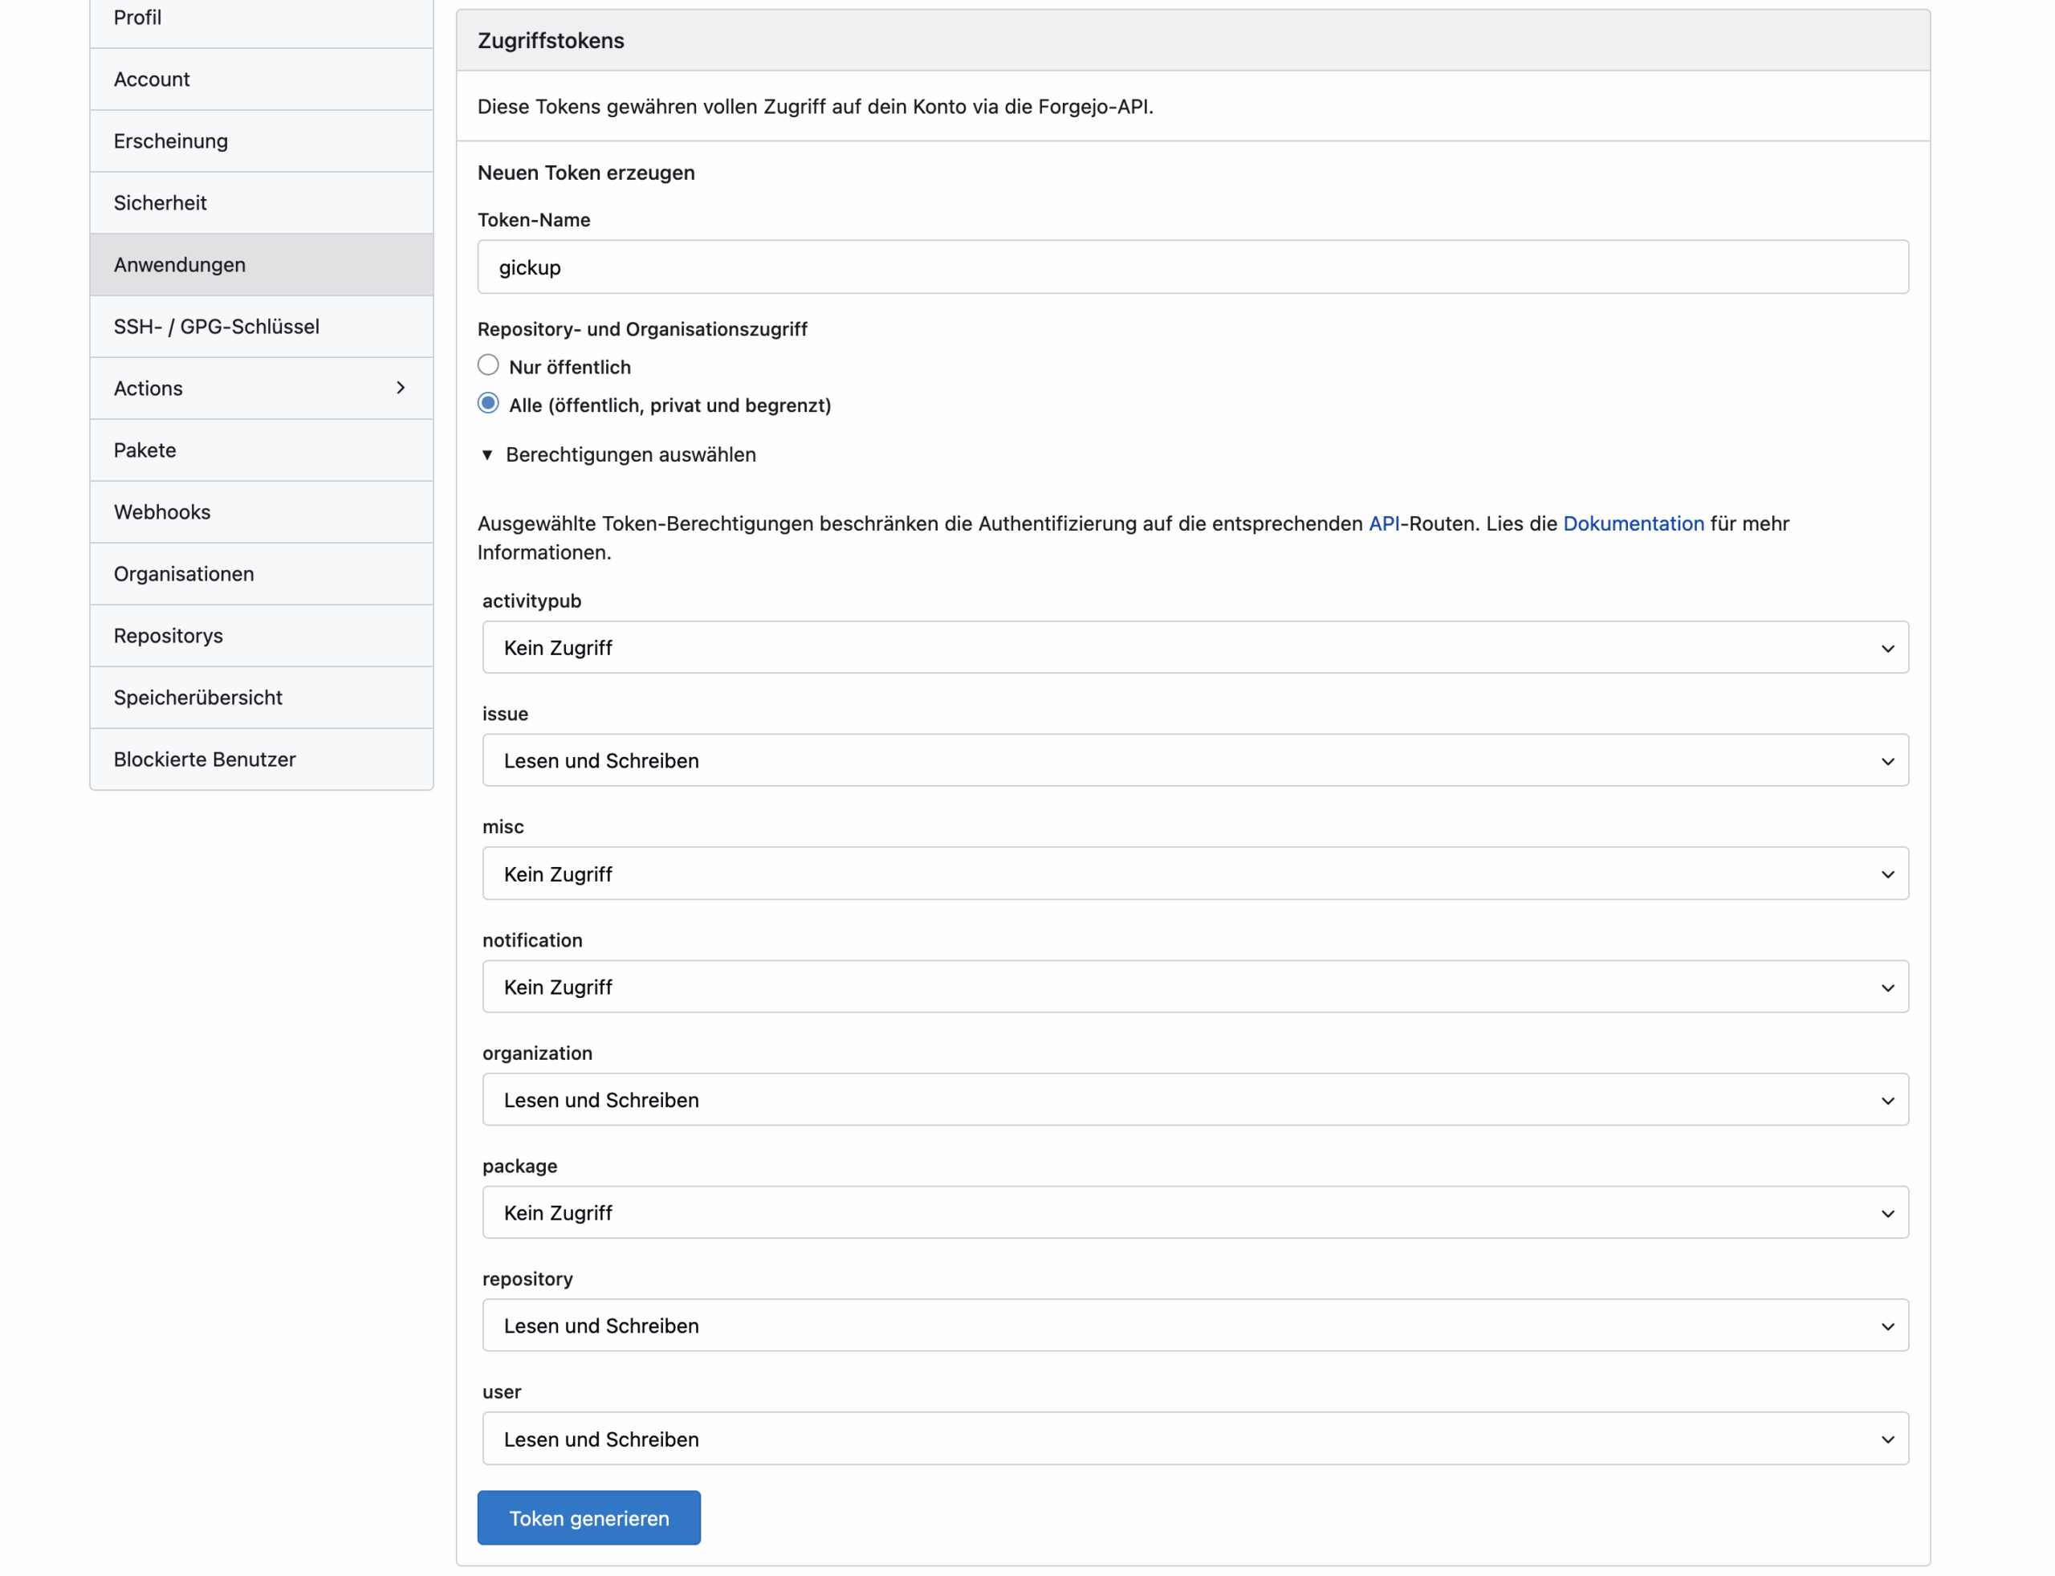This screenshot has width=2055, height=1576.
Task: Navigate to Webhooks in sidebar
Action: (x=162, y=512)
